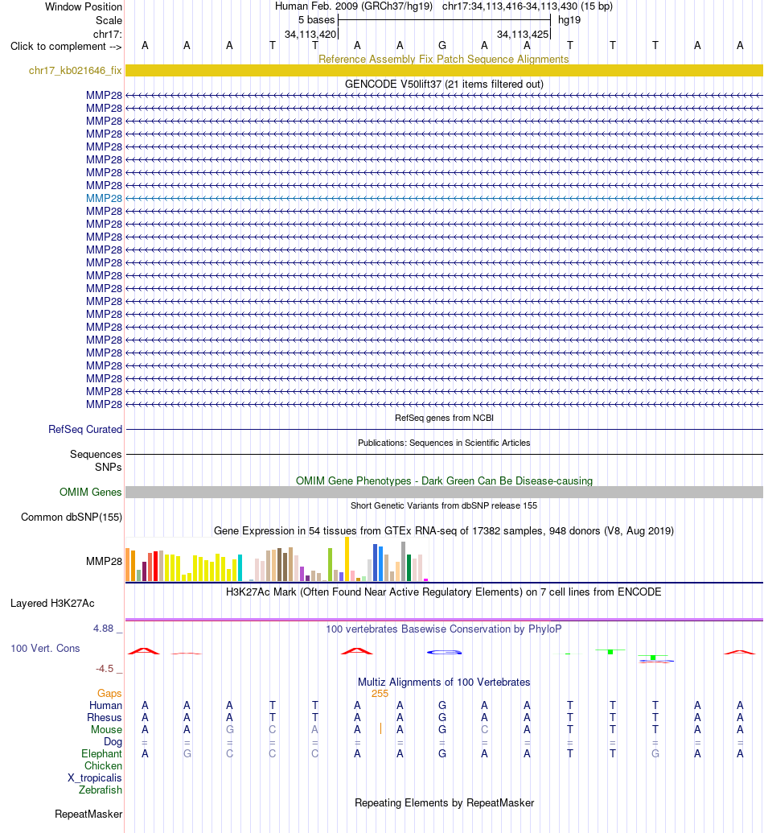Viewport: 764px width, 833px height.
Task: Click the -4.5 PhyloP lower scale value
Action: 105,668
